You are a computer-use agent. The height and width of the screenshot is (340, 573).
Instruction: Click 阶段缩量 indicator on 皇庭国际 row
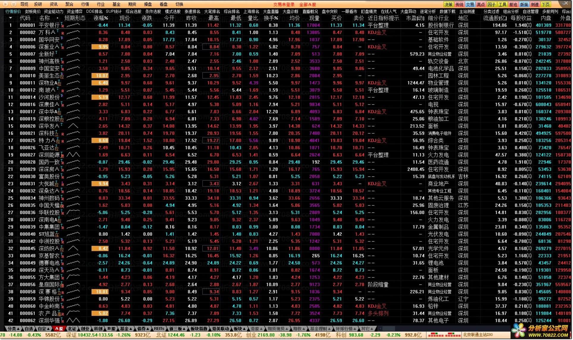coord(378,285)
